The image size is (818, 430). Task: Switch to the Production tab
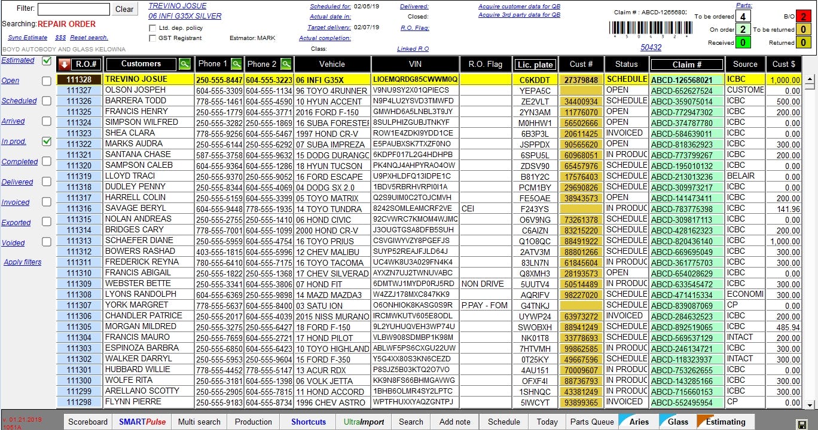[x=253, y=422]
